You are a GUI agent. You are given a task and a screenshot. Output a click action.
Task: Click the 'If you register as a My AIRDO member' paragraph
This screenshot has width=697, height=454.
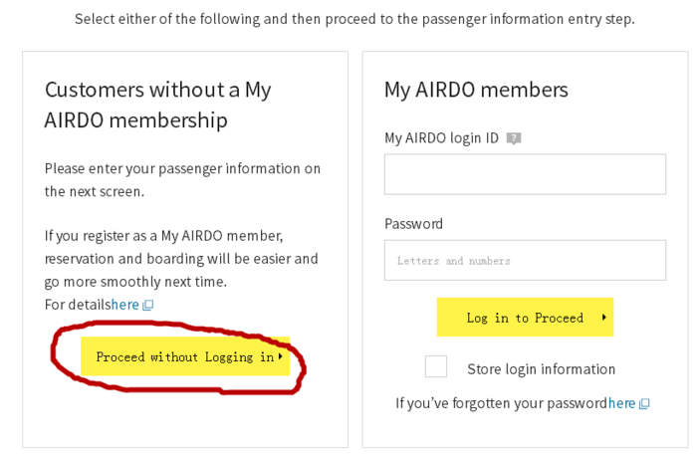181,258
